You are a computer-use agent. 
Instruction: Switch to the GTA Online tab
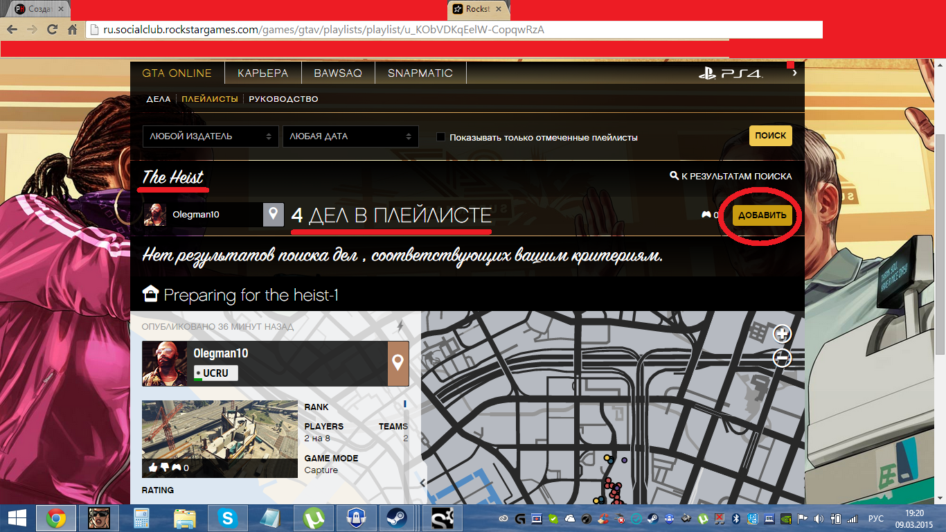(177, 73)
